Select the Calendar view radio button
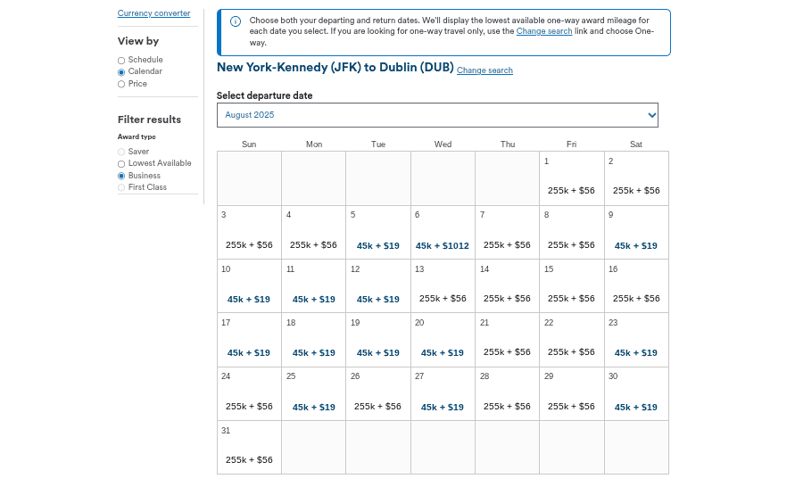Viewport: 795px width, 487px height. click(x=121, y=72)
